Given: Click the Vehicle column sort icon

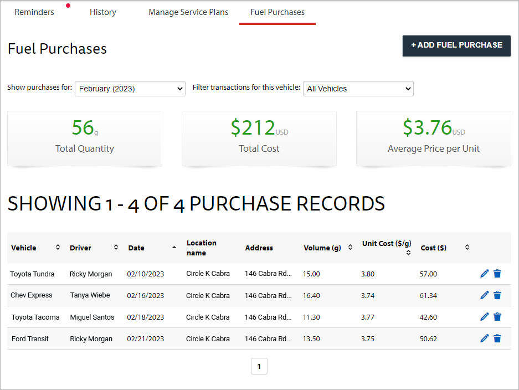Looking at the screenshot, I should (x=57, y=247).
